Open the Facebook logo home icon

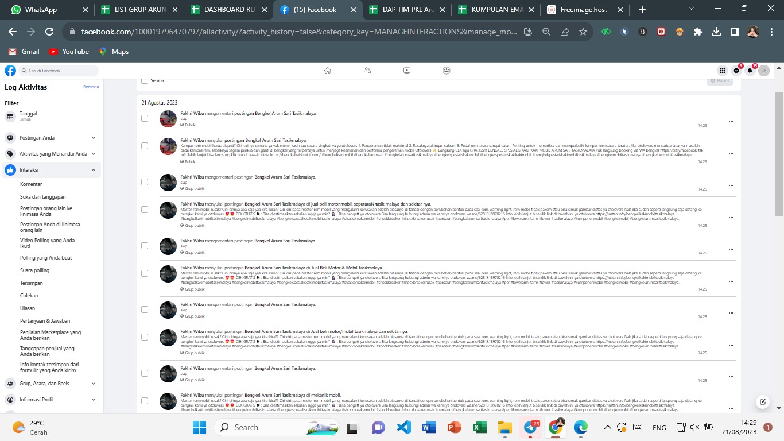(10, 71)
